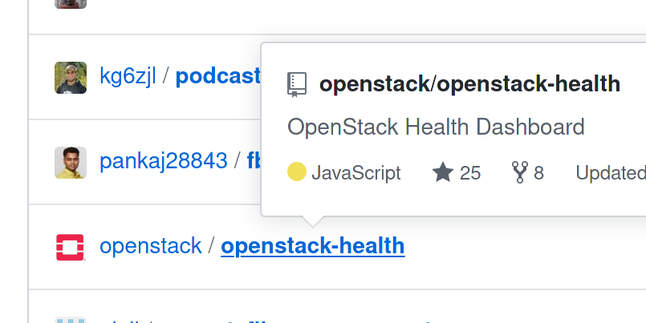The image size is (646, 323).
Task: Open kg6zjl user avatar
Action: (x=71, y=78)
